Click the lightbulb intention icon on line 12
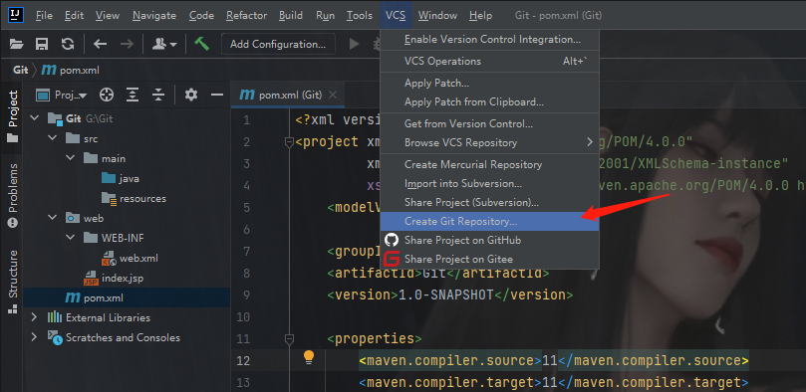The image size is (806, 392). coord(309,357)
